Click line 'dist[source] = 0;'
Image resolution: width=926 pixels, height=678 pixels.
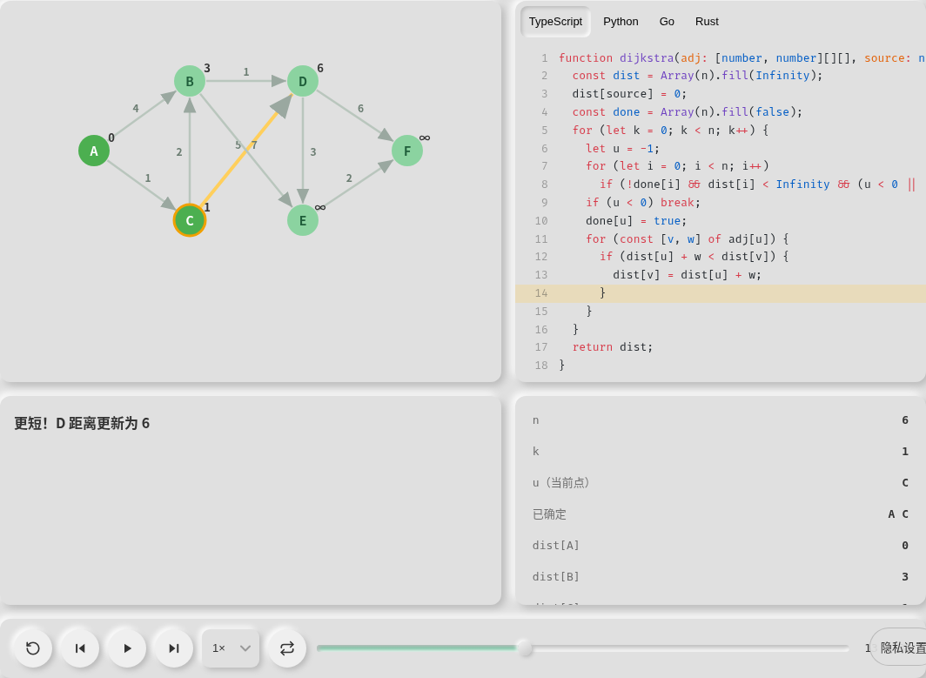(x=629, y=94)
